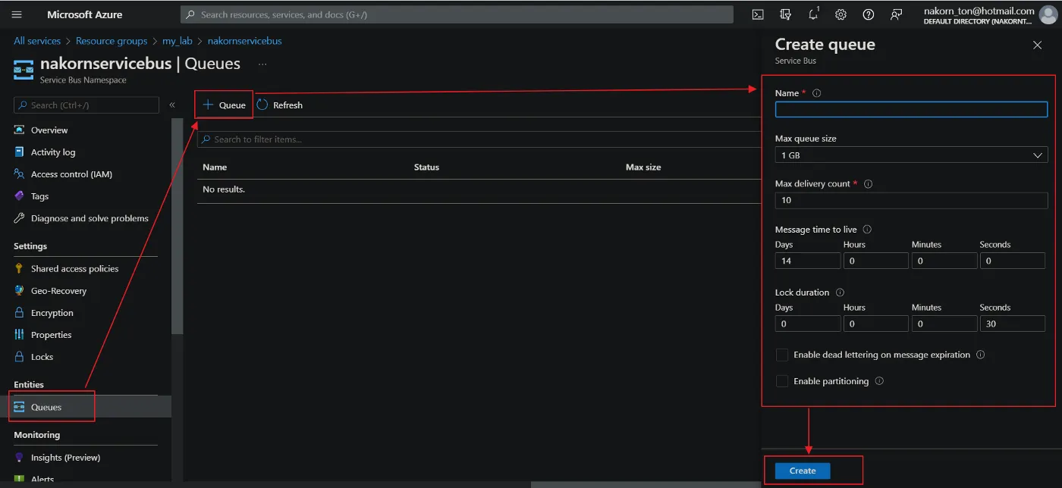This screenshot has width=1062, height=488.
Task: Sort by the Status column header
Action: [x=426, y=167]
